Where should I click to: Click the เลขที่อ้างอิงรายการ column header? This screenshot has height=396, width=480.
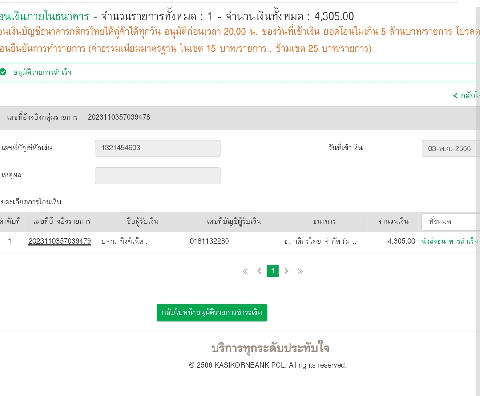tap(62, 221)
